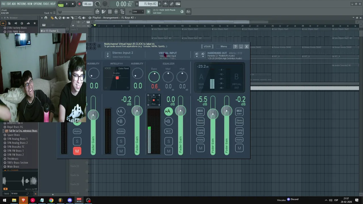The image size is (363, 204).
Task: Open the EDIT menu
Action: click(9, 4)
